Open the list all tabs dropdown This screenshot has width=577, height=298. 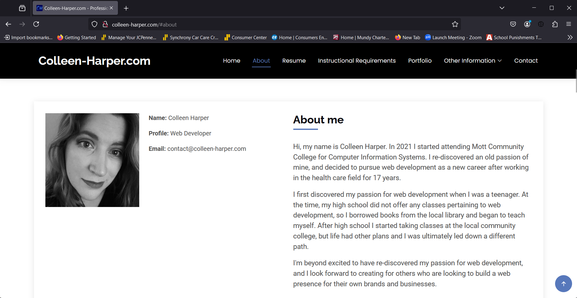(x=502, y=8)
